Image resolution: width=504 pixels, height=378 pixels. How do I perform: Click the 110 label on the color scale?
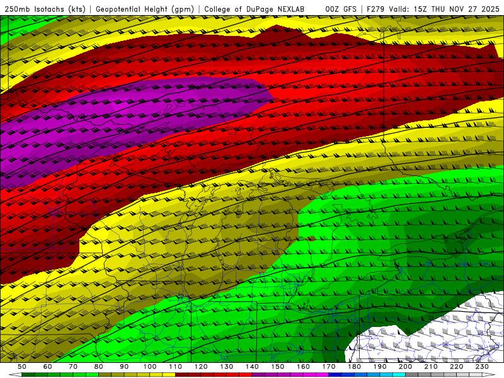point(176,367)
